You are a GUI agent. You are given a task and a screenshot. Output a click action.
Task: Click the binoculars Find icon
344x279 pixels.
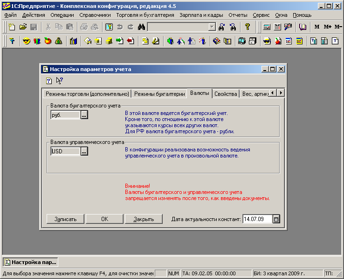(x=141, y=27)
